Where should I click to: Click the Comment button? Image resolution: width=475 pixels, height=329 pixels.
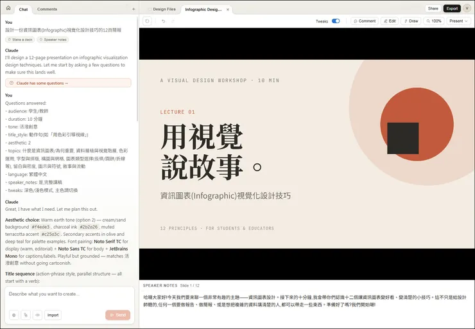365,21
